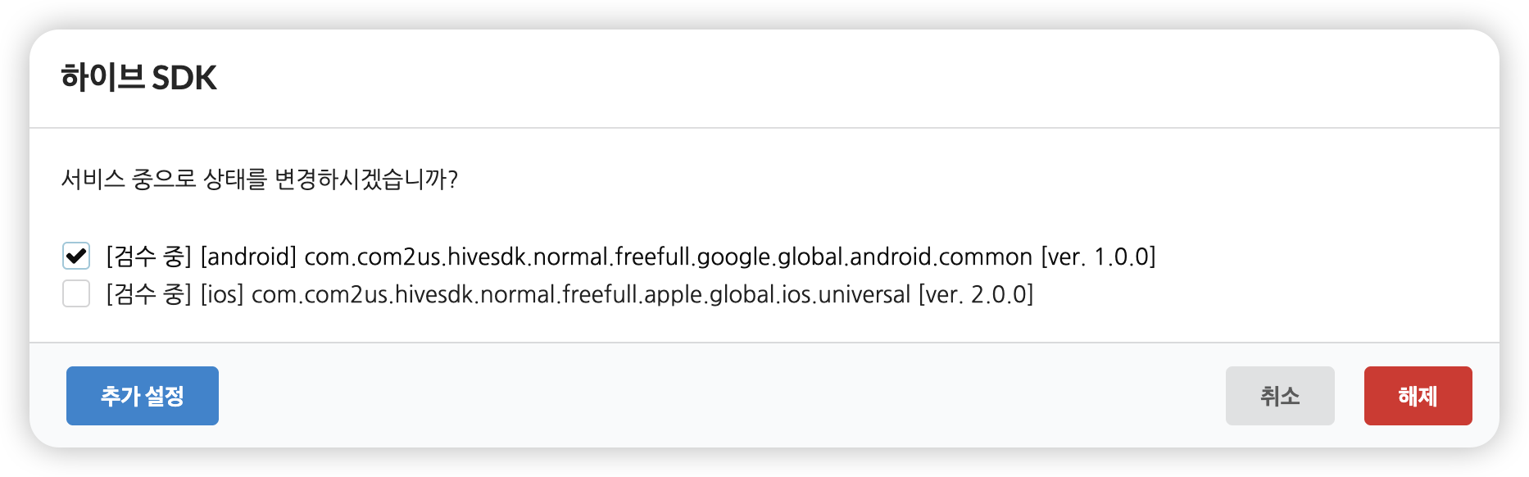
Task: Click the 하이브 SDK dialog title
Action: [x=138, y=78]
